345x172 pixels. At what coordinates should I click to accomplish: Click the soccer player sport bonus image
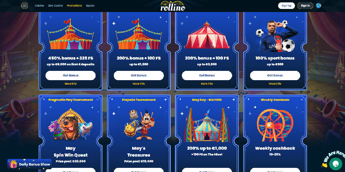(x=275, y=36)
